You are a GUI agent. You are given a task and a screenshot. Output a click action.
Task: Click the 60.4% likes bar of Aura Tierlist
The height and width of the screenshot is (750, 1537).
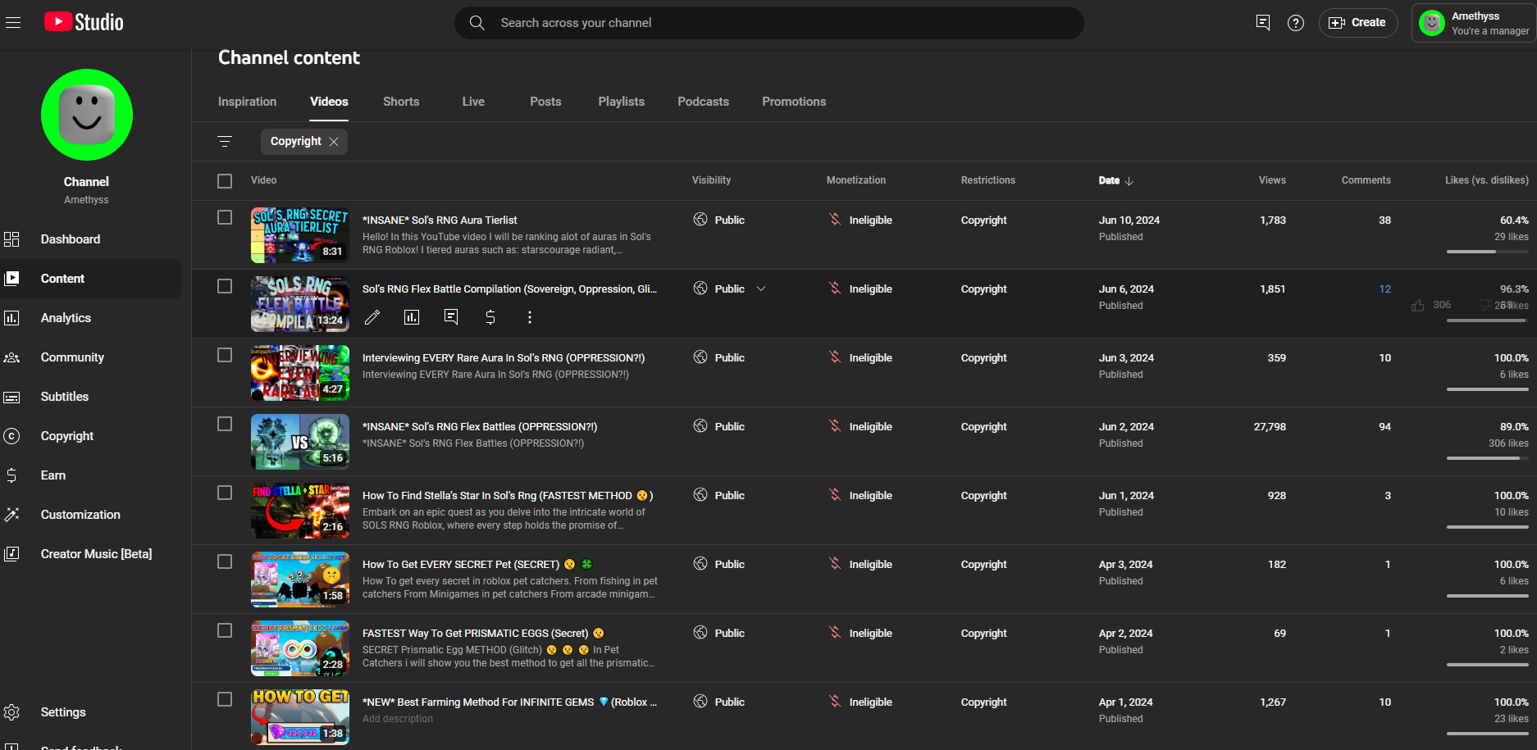tap(1487, 252)
